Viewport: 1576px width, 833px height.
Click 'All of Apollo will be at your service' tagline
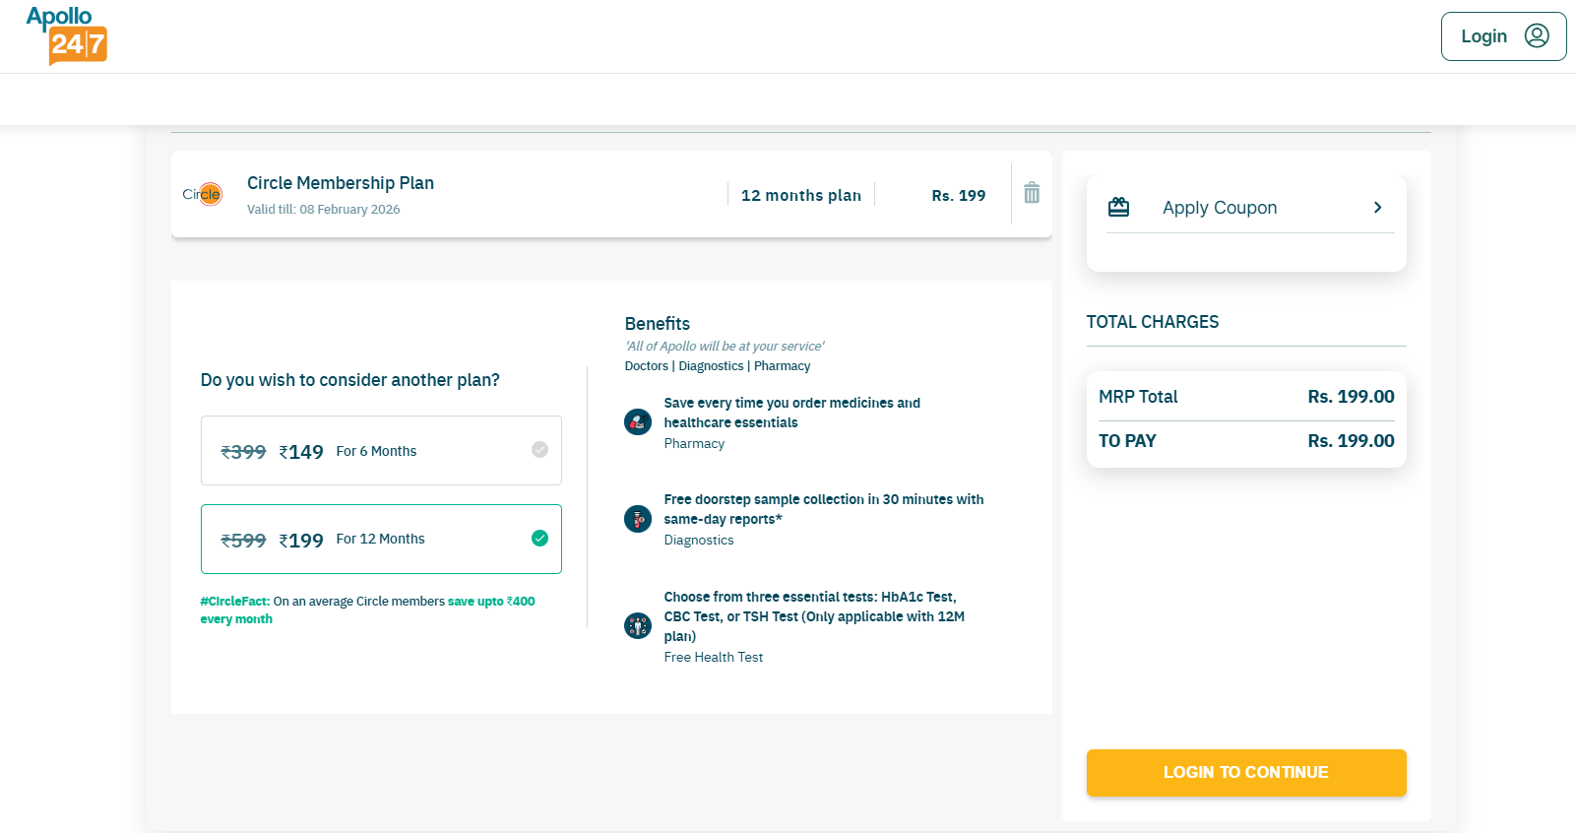point(725,347)
